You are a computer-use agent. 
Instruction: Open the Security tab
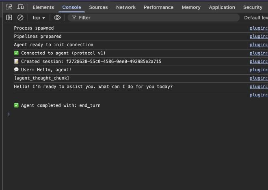tap(253, 7)
